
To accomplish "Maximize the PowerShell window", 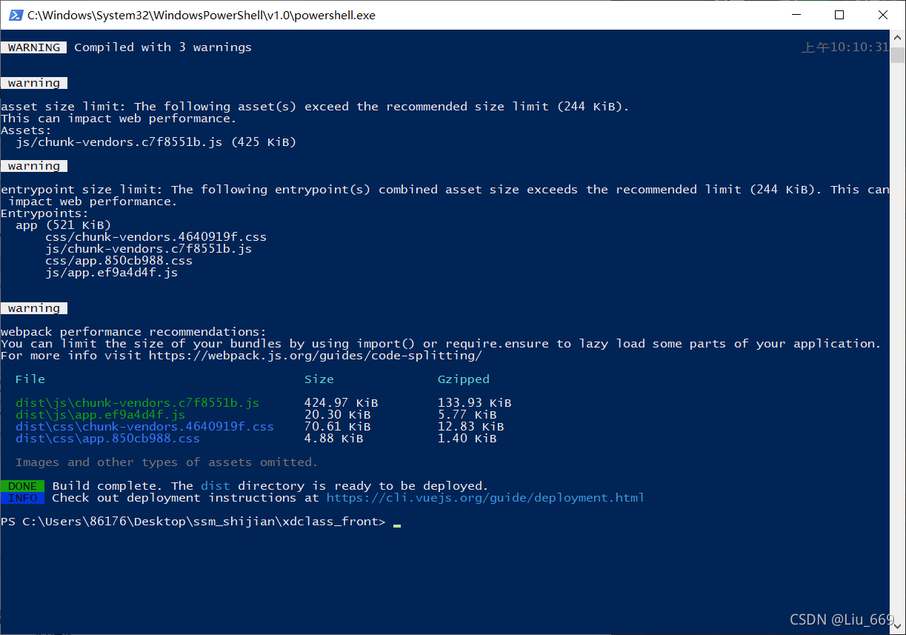I will tap(839, 15).
